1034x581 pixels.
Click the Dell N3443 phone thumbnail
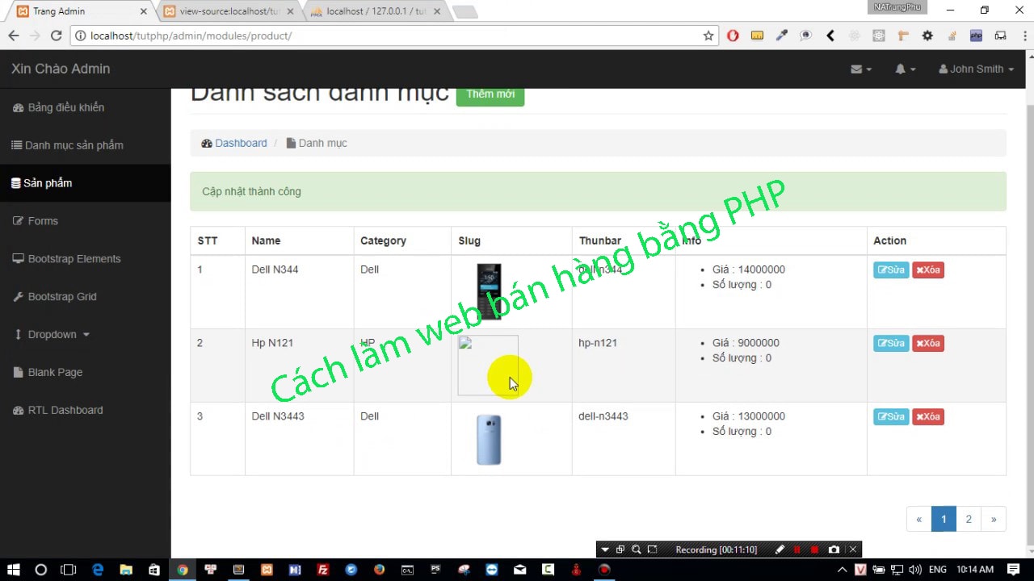point(489,439)
